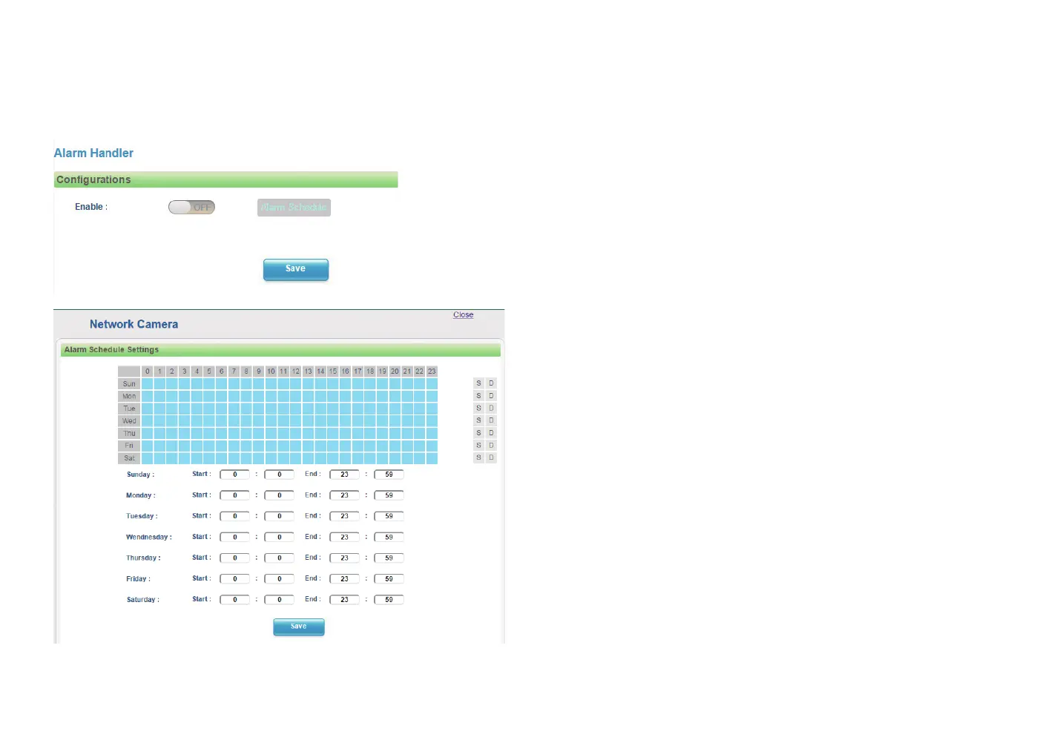Click the Configurations section header
This screenshot has width=1051, height=740.
coord(226,179)
